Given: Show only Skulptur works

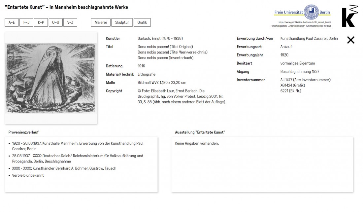Looking at the screenshot, I should (122, 22).
